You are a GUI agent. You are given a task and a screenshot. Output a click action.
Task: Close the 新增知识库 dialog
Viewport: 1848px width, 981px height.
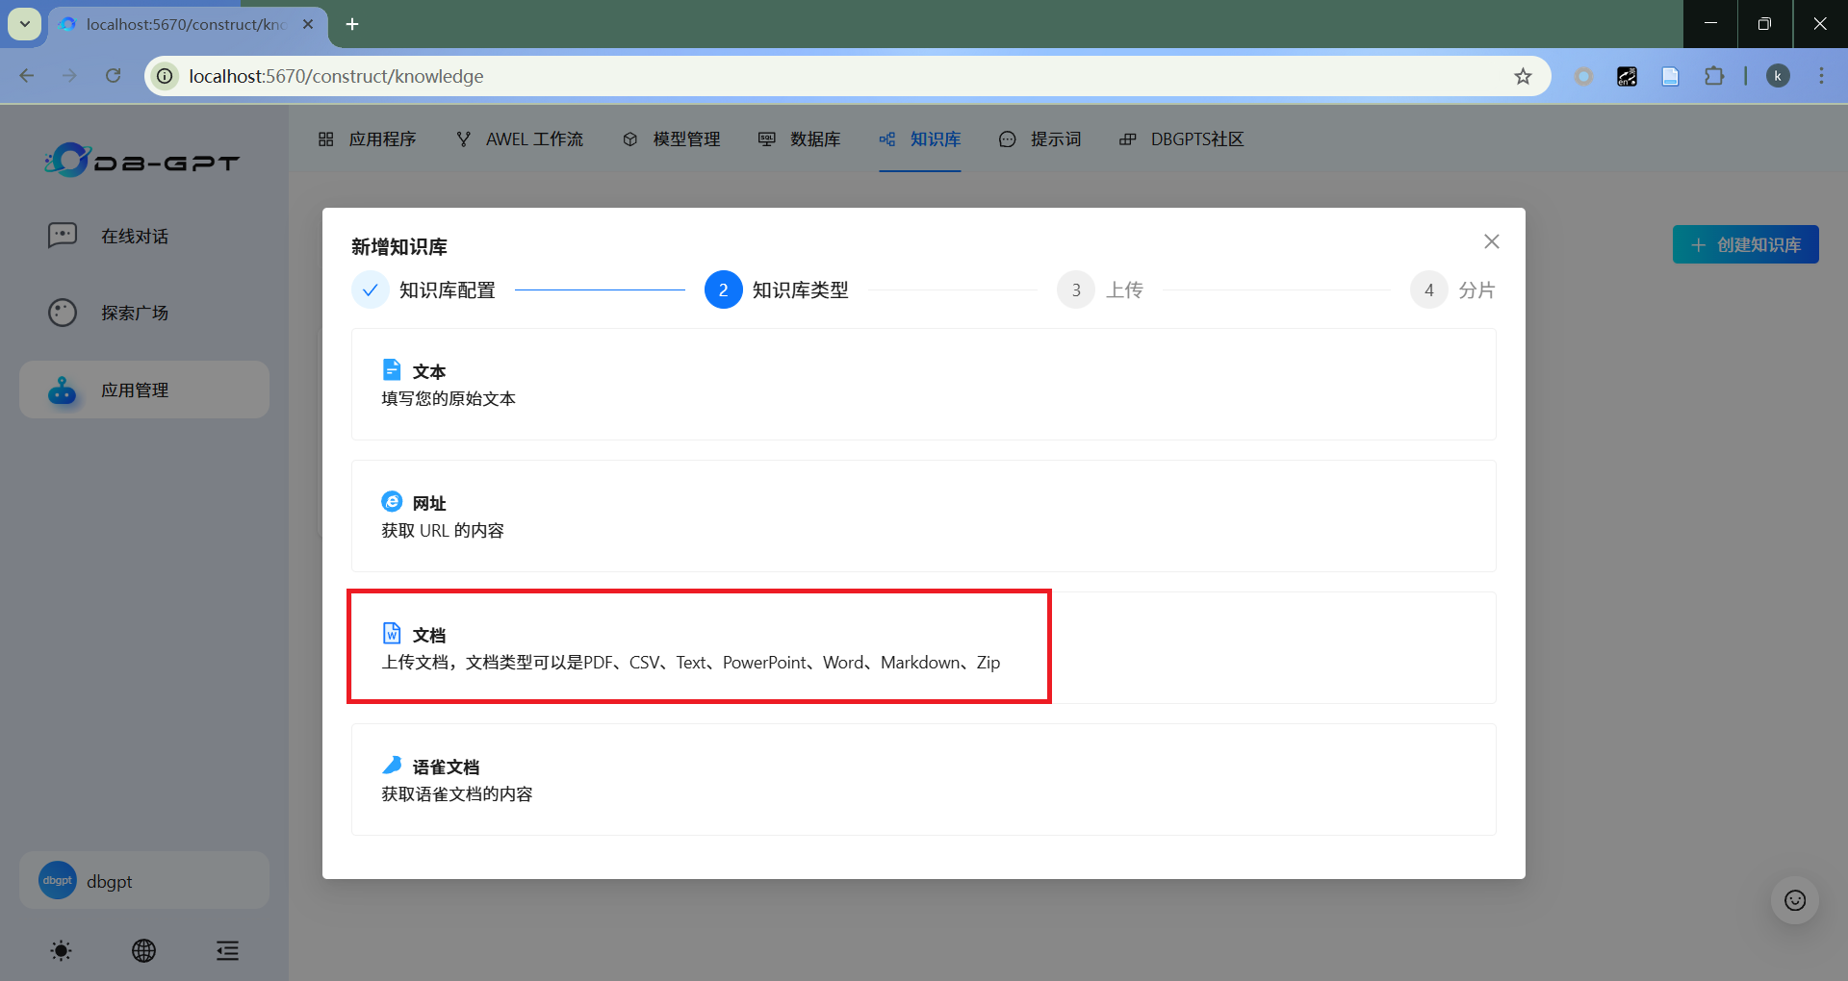click(x=1491, y=241)
